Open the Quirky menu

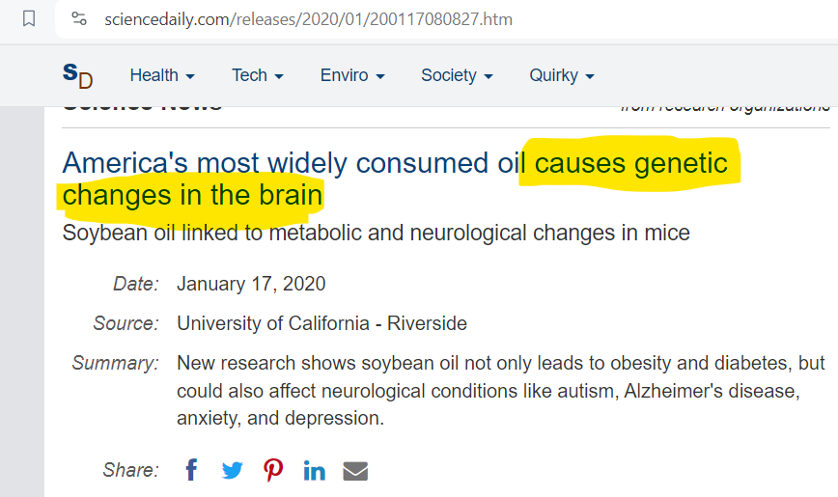[561, 75]
